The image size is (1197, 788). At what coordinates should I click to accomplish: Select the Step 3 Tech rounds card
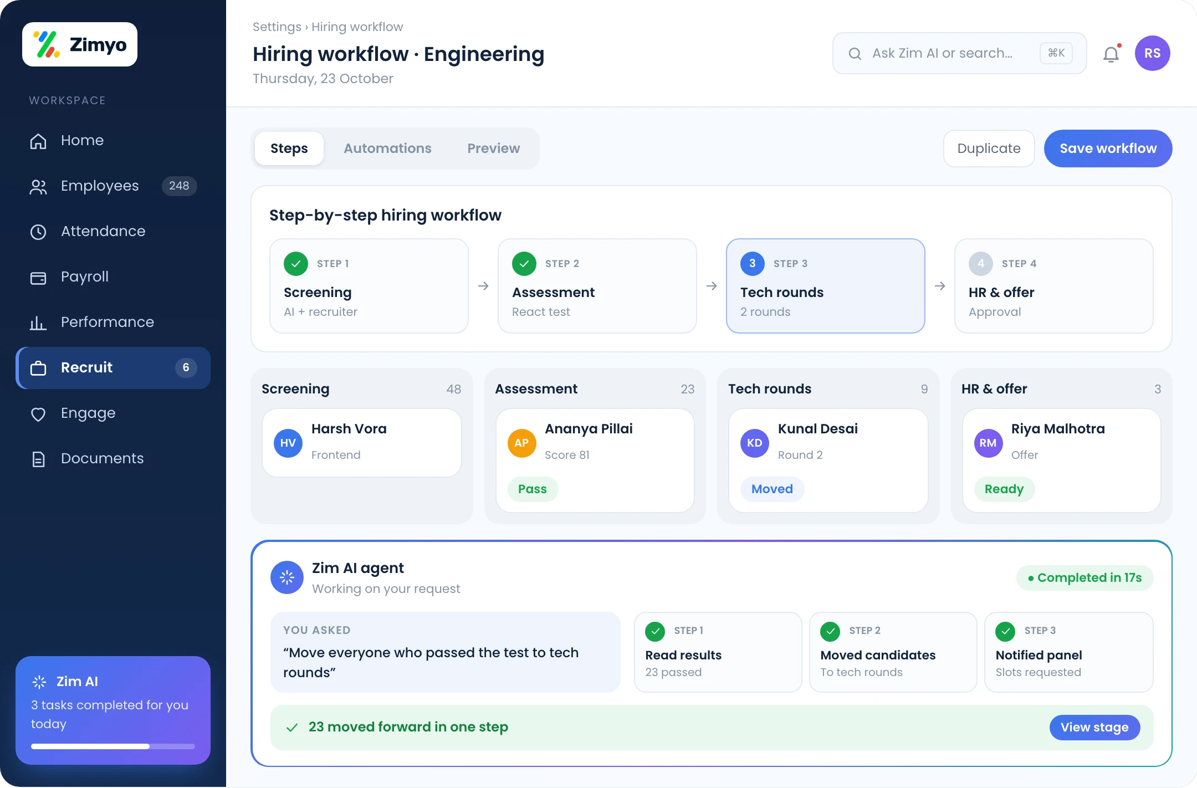(x=826, y=286)
